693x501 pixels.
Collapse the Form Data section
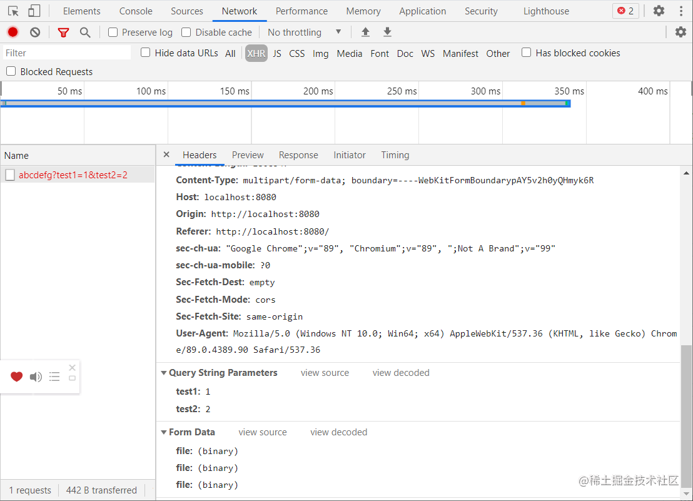[164, 432]
